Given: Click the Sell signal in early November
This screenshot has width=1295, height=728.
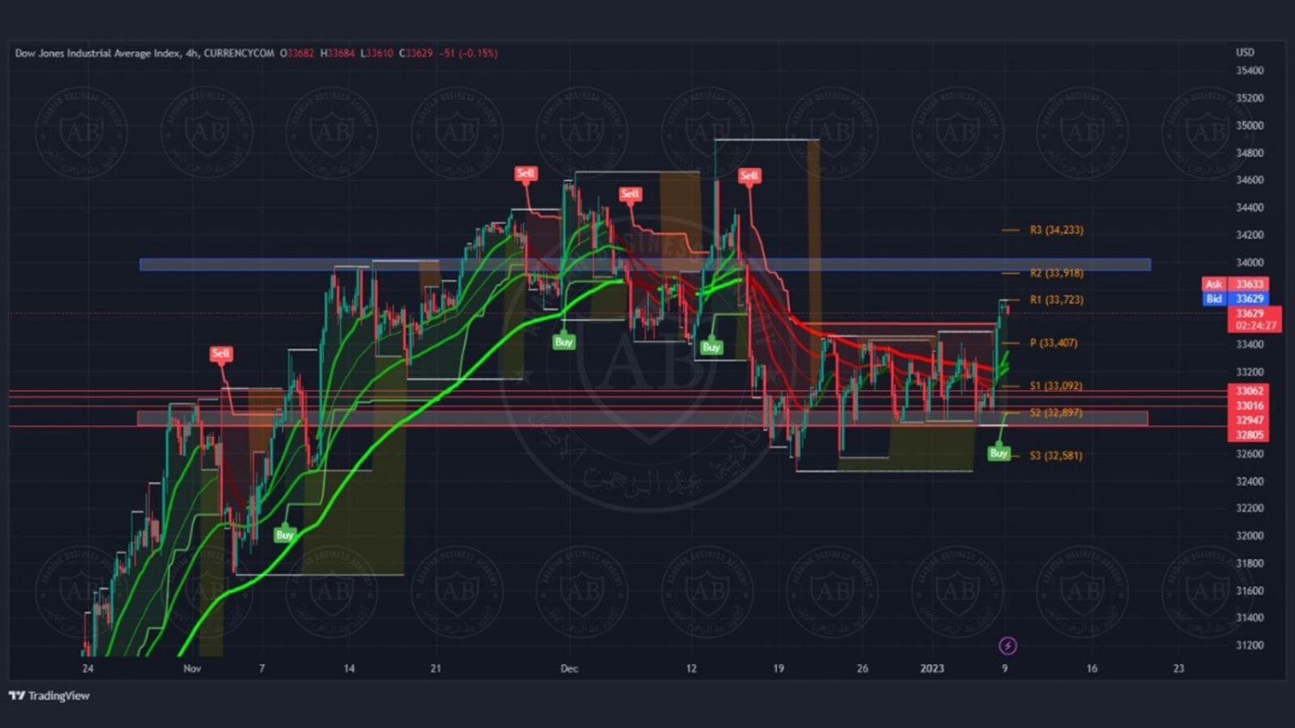Looking at the screenshot, I should coord(221,354).
